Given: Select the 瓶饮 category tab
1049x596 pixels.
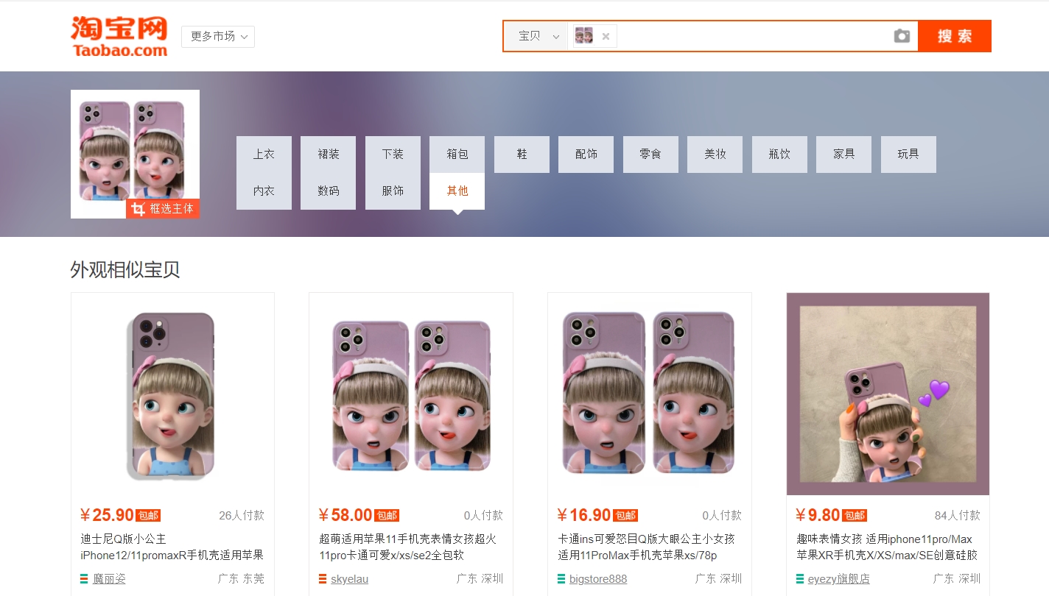Looking at the screenshot, I should pos(779,155).
